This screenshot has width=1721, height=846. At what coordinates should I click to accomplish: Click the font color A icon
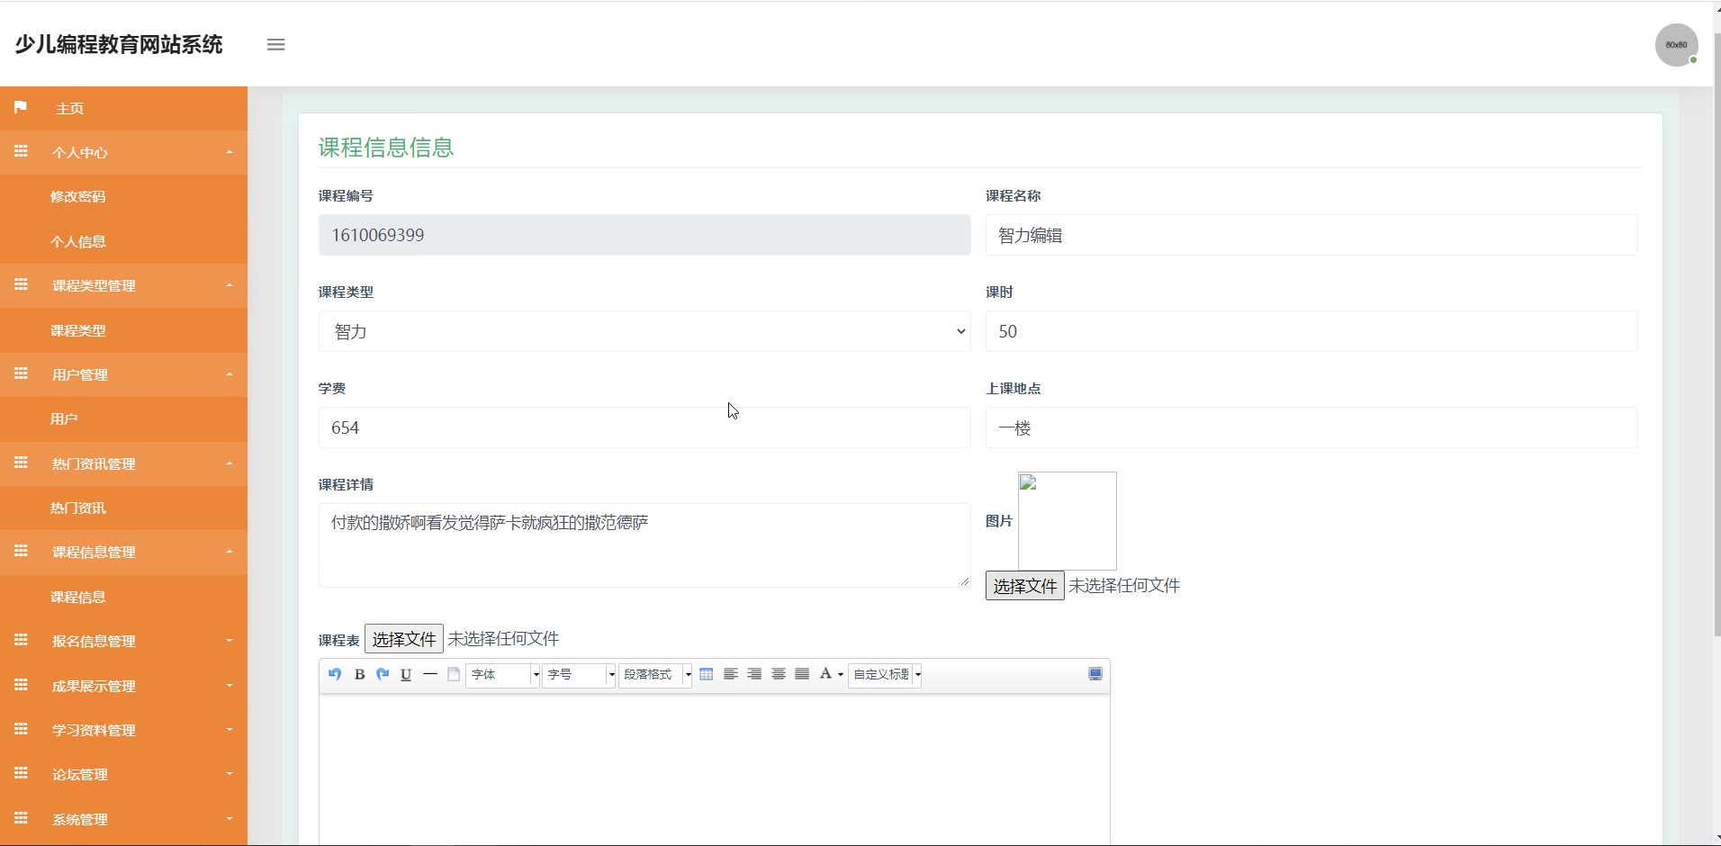coord(825,674)
